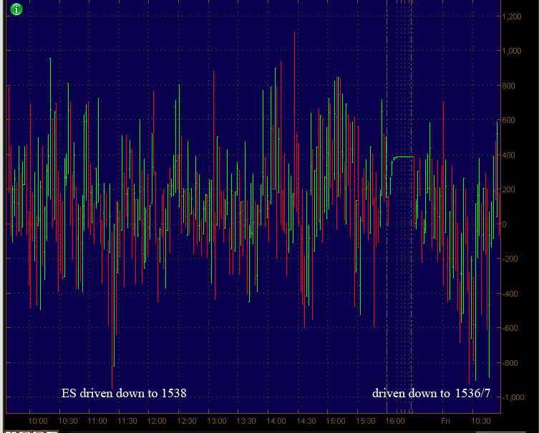Click the -800 axis value
The image size is (539, 433).
click(510, 363)
